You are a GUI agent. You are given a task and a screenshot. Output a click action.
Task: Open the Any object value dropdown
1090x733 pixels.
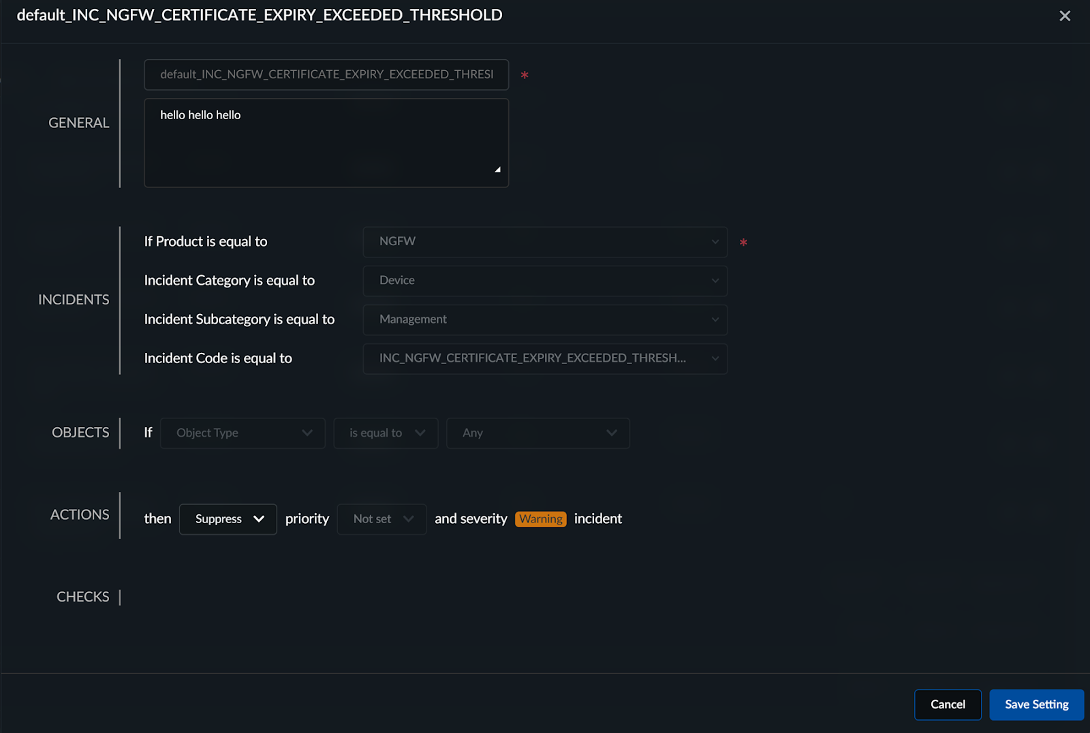pos(538,433)
